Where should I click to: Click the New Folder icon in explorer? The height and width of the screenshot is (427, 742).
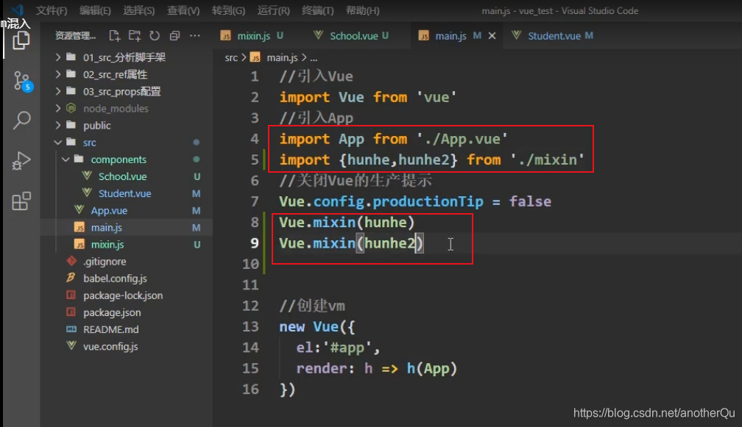[x=135, y=35]
